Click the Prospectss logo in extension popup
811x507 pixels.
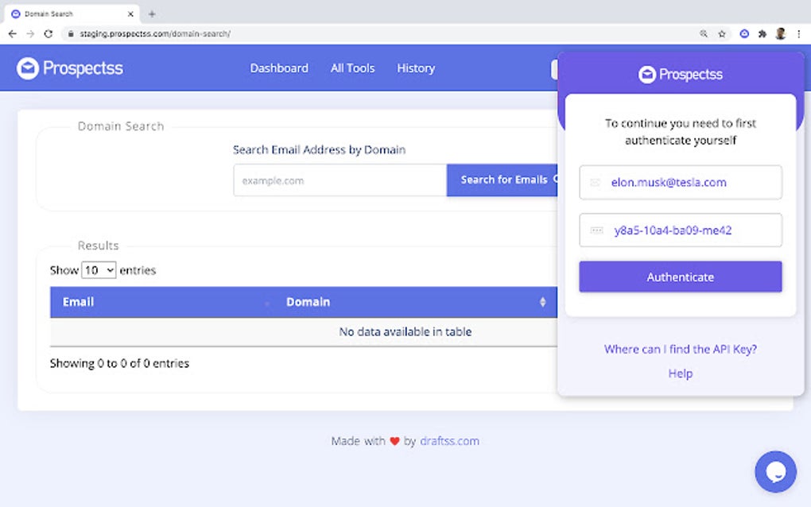681,75
